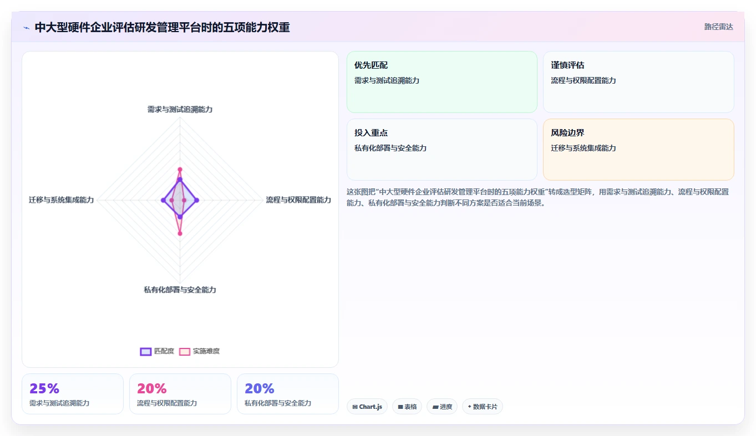Open the 优先匹配 card

tap(442, 82)
